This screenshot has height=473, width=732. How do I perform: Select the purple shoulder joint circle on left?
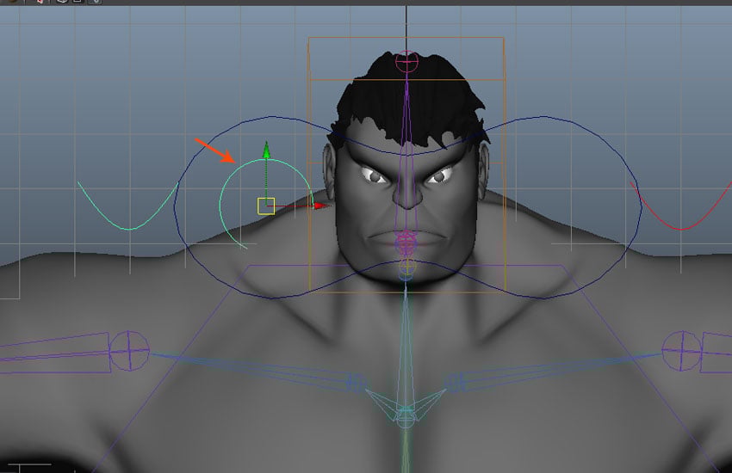(x=129, y=350)
